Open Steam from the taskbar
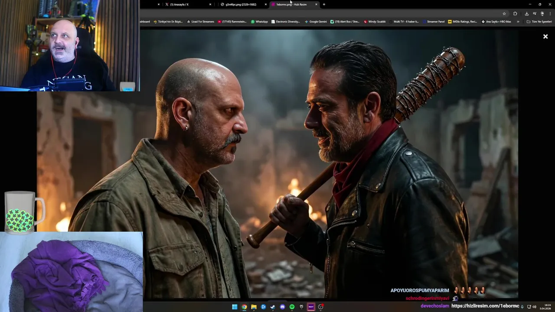Image resolution: width=555 pixels, height=312 pixels. pos(273,307)
